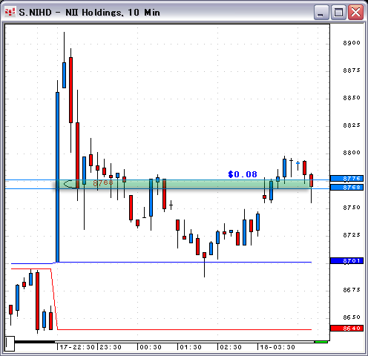368x356 pixels.
Task: Click the 23:30 time axis label
Action: coord(111,347)
